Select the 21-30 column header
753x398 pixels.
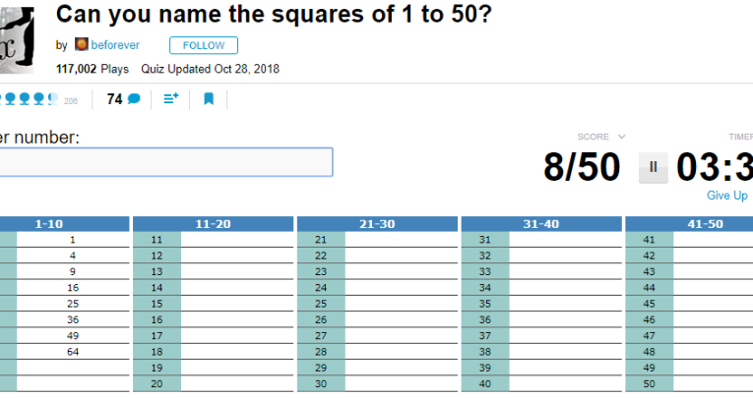tap(377, 224)
